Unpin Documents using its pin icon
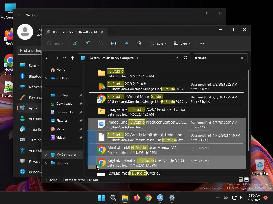 (81, 112)
